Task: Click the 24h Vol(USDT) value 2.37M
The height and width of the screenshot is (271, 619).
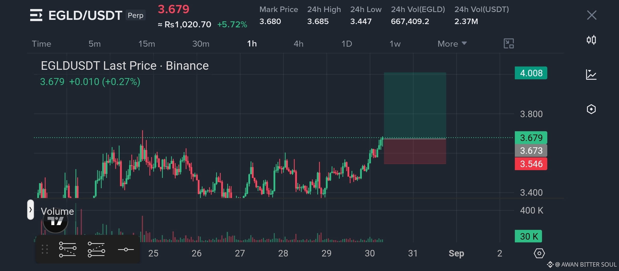Action: 466,21
